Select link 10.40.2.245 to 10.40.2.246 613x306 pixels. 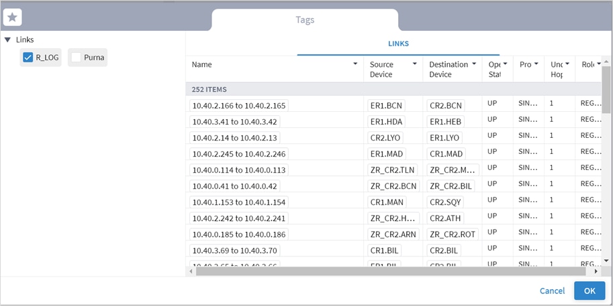click(x=239, y=153)
